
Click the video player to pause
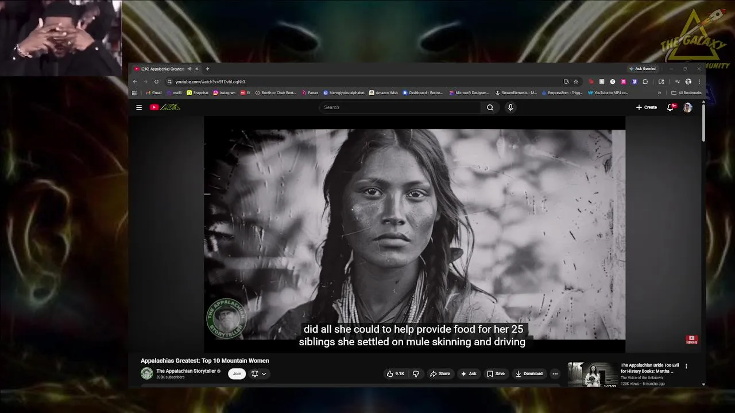415,234
